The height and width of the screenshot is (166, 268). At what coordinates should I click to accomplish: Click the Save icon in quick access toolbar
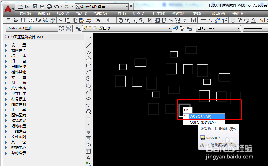35,7
